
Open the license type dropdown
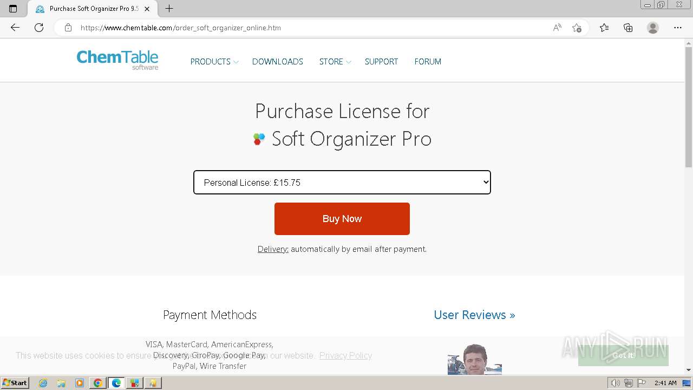(x=342, y=183)
